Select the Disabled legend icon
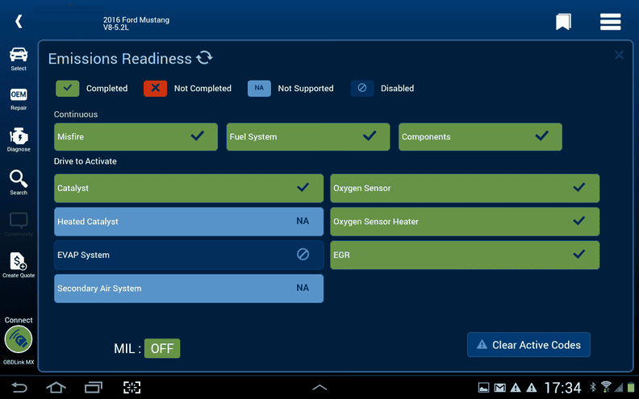Image resolution: width=639 pixels, height=399 pixels. click(x=362, y=89)
